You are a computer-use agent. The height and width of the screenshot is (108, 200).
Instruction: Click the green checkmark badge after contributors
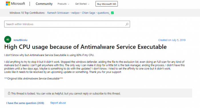click(112, 13)
